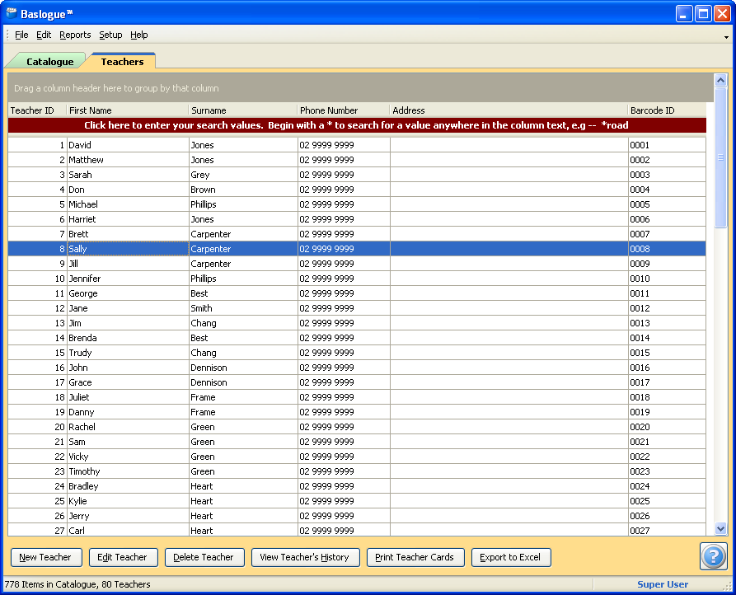Click Print Teacher Cards button
The height and width of the screenshot is (595, 736).
(415, 557)
